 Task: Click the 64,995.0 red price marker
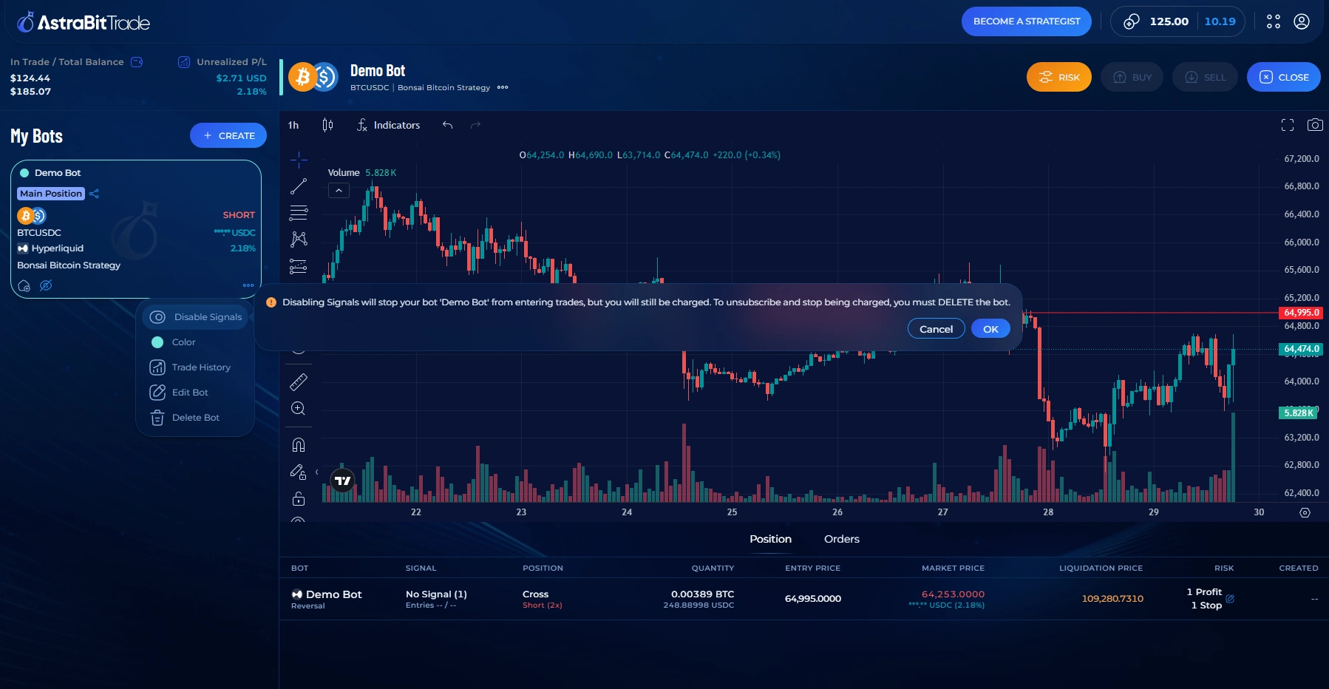pos(1302,313)
